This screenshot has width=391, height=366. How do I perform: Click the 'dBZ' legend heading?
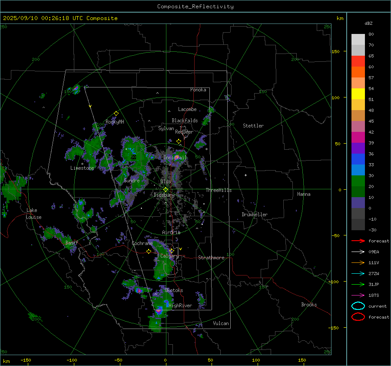tap(368, 23)
